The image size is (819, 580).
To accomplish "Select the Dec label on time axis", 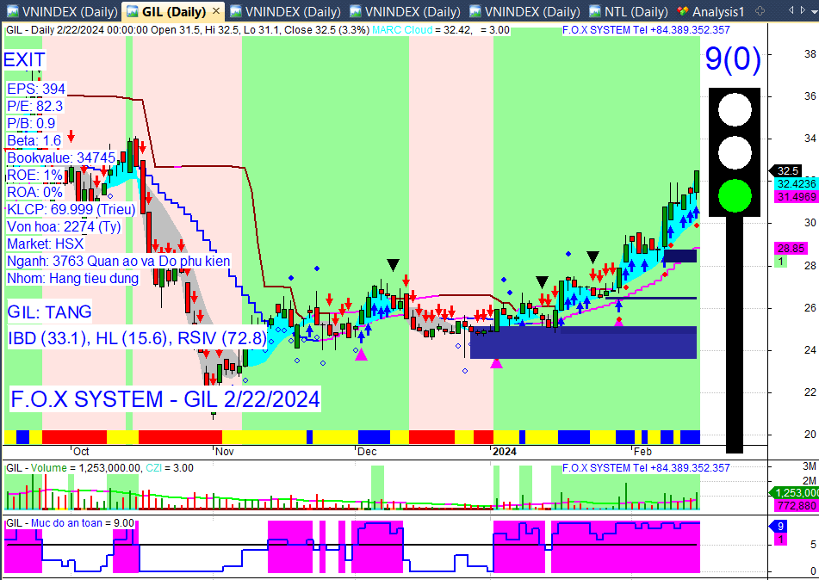I will (x=367, y=452).
